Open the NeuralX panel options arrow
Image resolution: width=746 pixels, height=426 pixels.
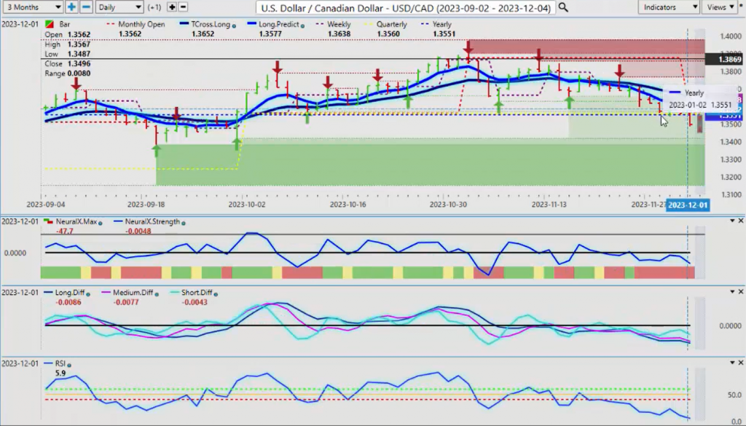click(732, 221)
